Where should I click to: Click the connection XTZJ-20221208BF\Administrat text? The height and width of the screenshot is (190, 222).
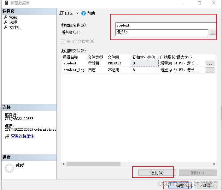[30, 129]
